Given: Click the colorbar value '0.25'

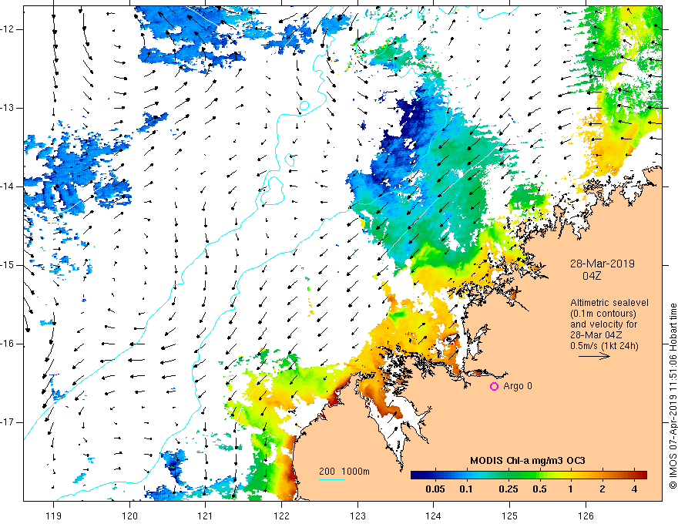Looking at the screenshot, I should (x=509, y=489).
